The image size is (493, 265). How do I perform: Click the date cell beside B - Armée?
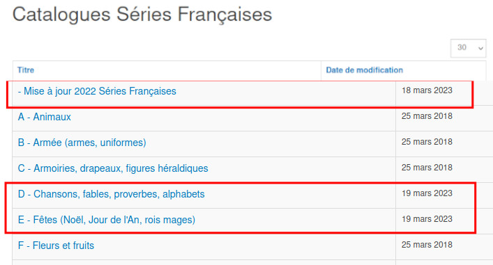point(427,142)
